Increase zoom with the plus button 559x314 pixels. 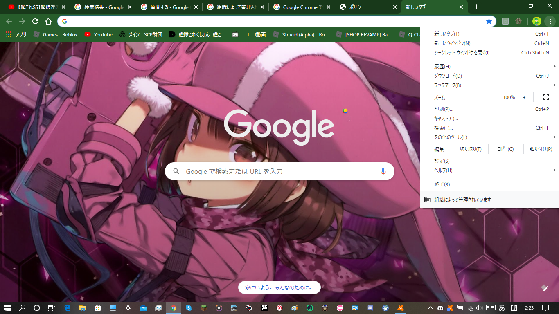click(x=524, y=97)
